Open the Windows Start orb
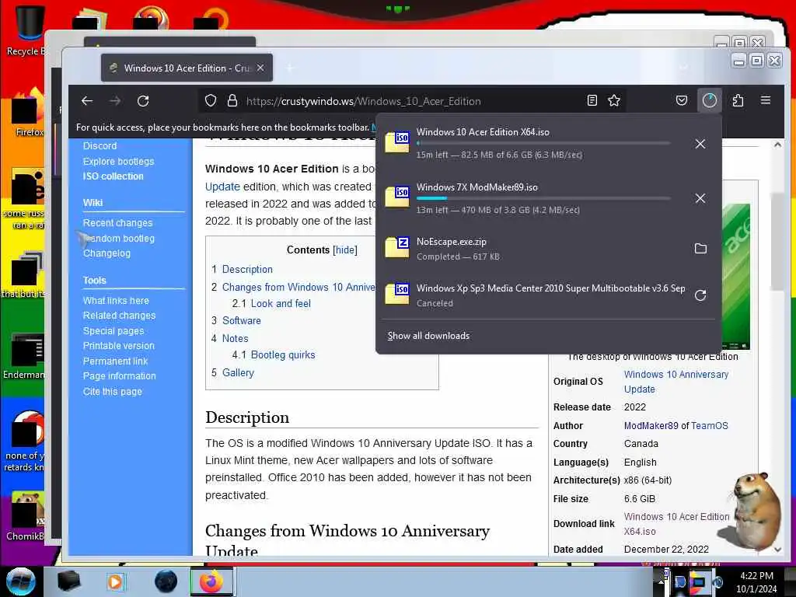This screenshot has height=597, width=796. (21, 581)
